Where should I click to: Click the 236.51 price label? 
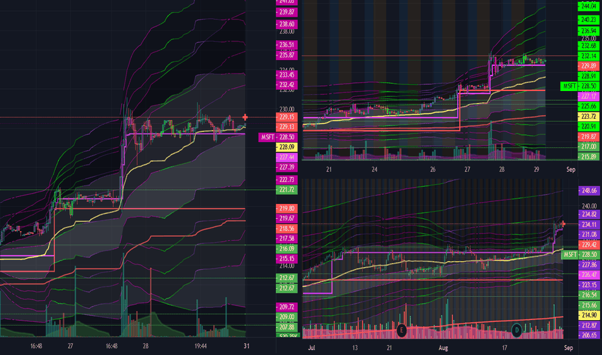coord(286,45)
